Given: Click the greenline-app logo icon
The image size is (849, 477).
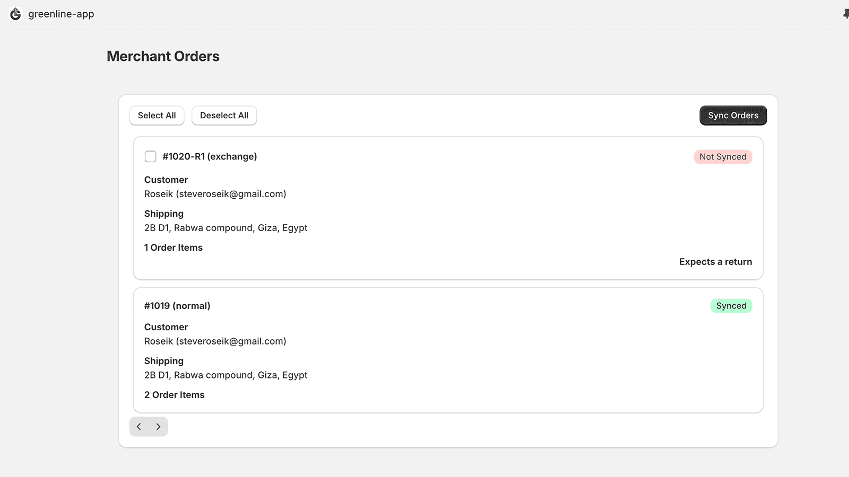Looking at the screenshot, I should (x=15, y=14).
